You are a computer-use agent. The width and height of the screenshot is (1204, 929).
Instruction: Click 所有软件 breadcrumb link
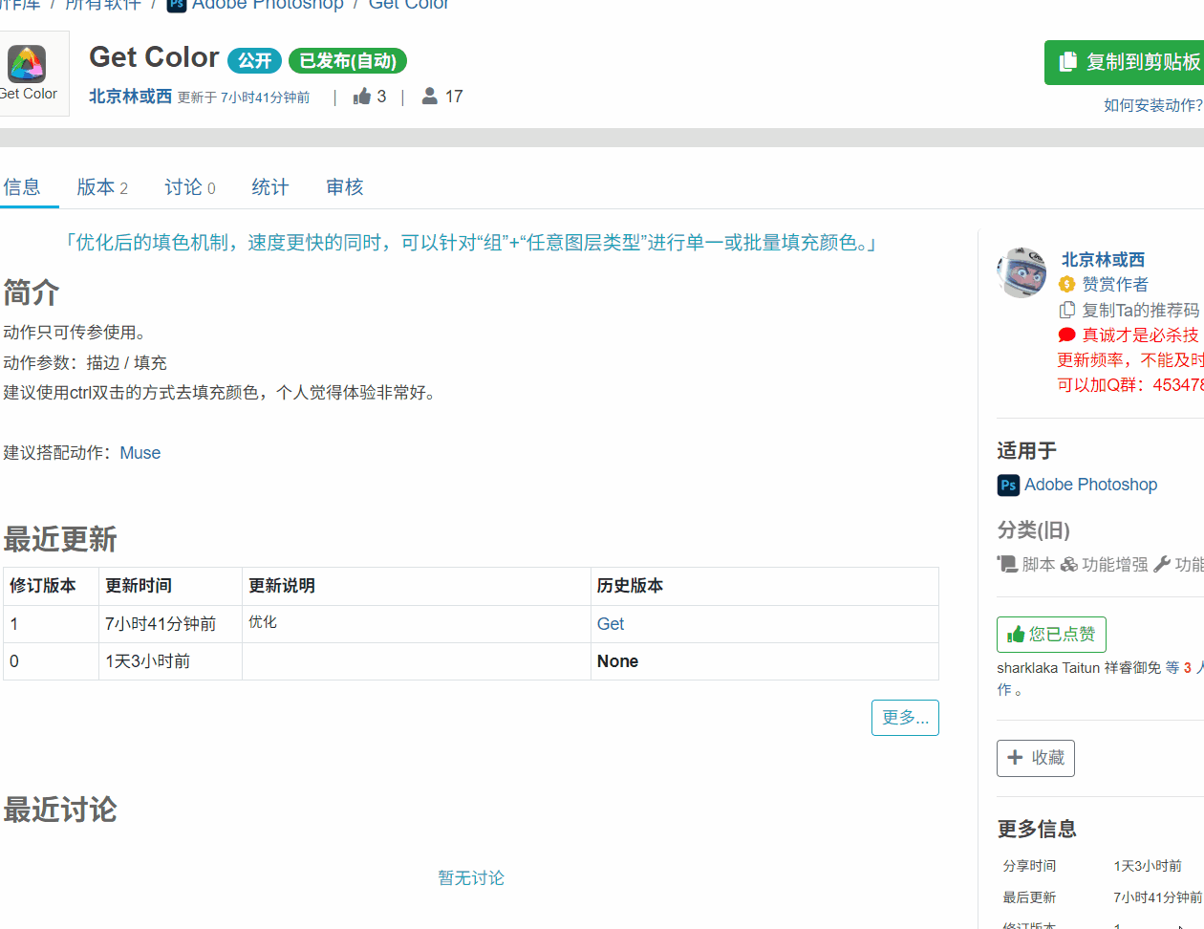point(103,4)
